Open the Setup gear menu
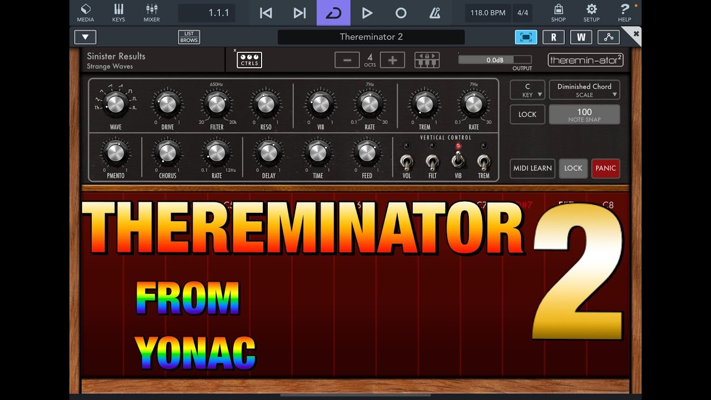This screenshot has height=400, width=711. point(592,13)
